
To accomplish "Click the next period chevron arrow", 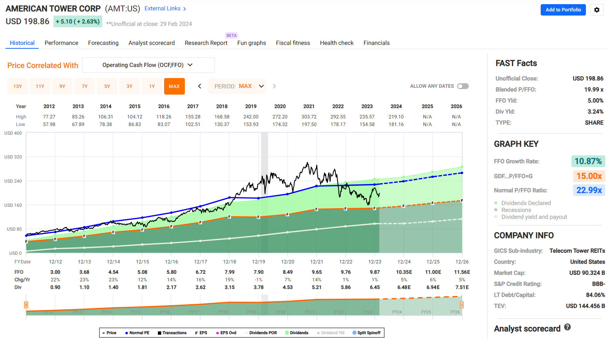I will coord(274,86).
